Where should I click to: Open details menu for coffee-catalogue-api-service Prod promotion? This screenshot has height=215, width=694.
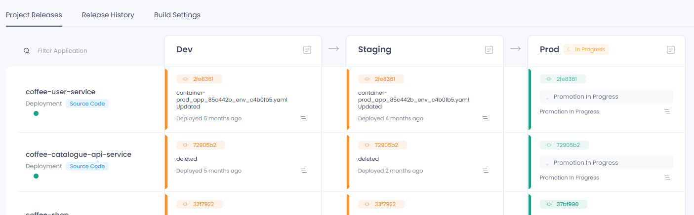tap(667, 178)
